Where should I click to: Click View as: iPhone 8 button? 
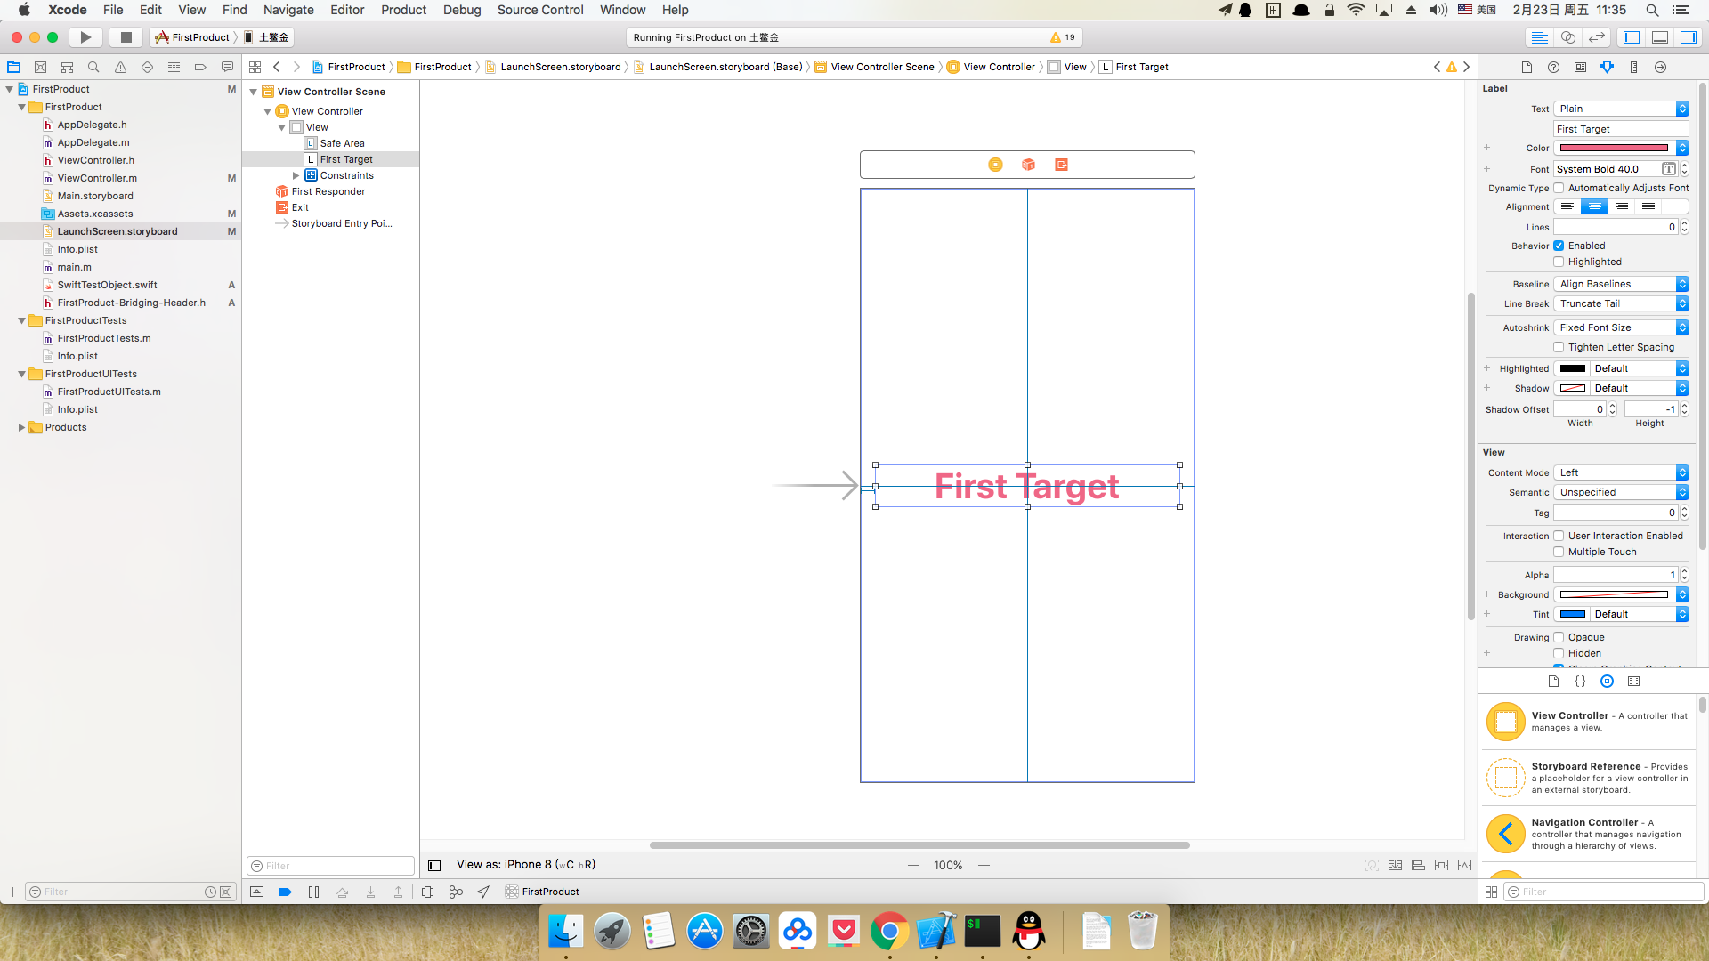[x=525, y=865]
